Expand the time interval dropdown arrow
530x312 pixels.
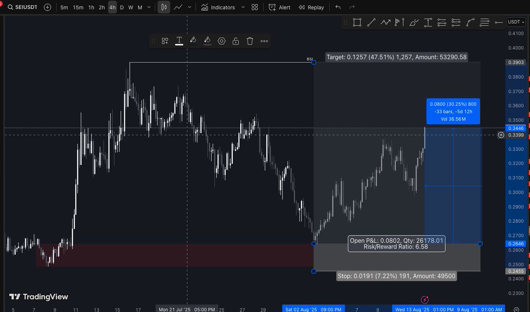coord(150,8)
